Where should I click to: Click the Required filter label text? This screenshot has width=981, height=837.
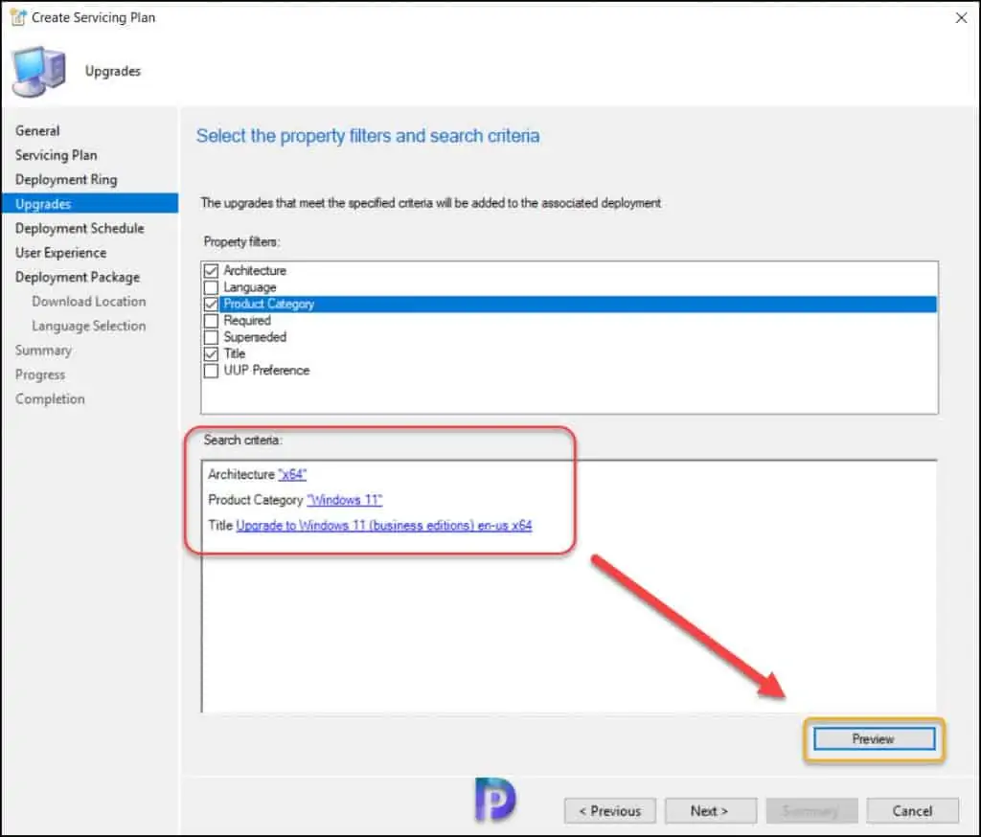[x=247, y=321]
